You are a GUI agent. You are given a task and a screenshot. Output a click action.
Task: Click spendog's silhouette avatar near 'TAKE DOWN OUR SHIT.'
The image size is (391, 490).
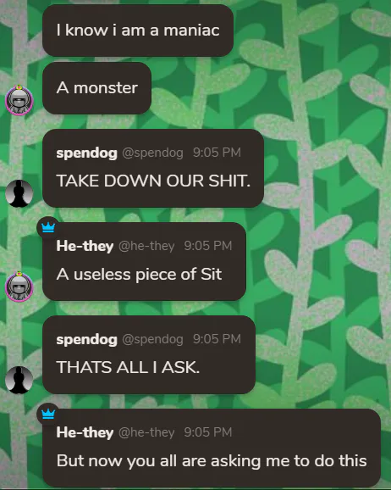coord(19,193)
